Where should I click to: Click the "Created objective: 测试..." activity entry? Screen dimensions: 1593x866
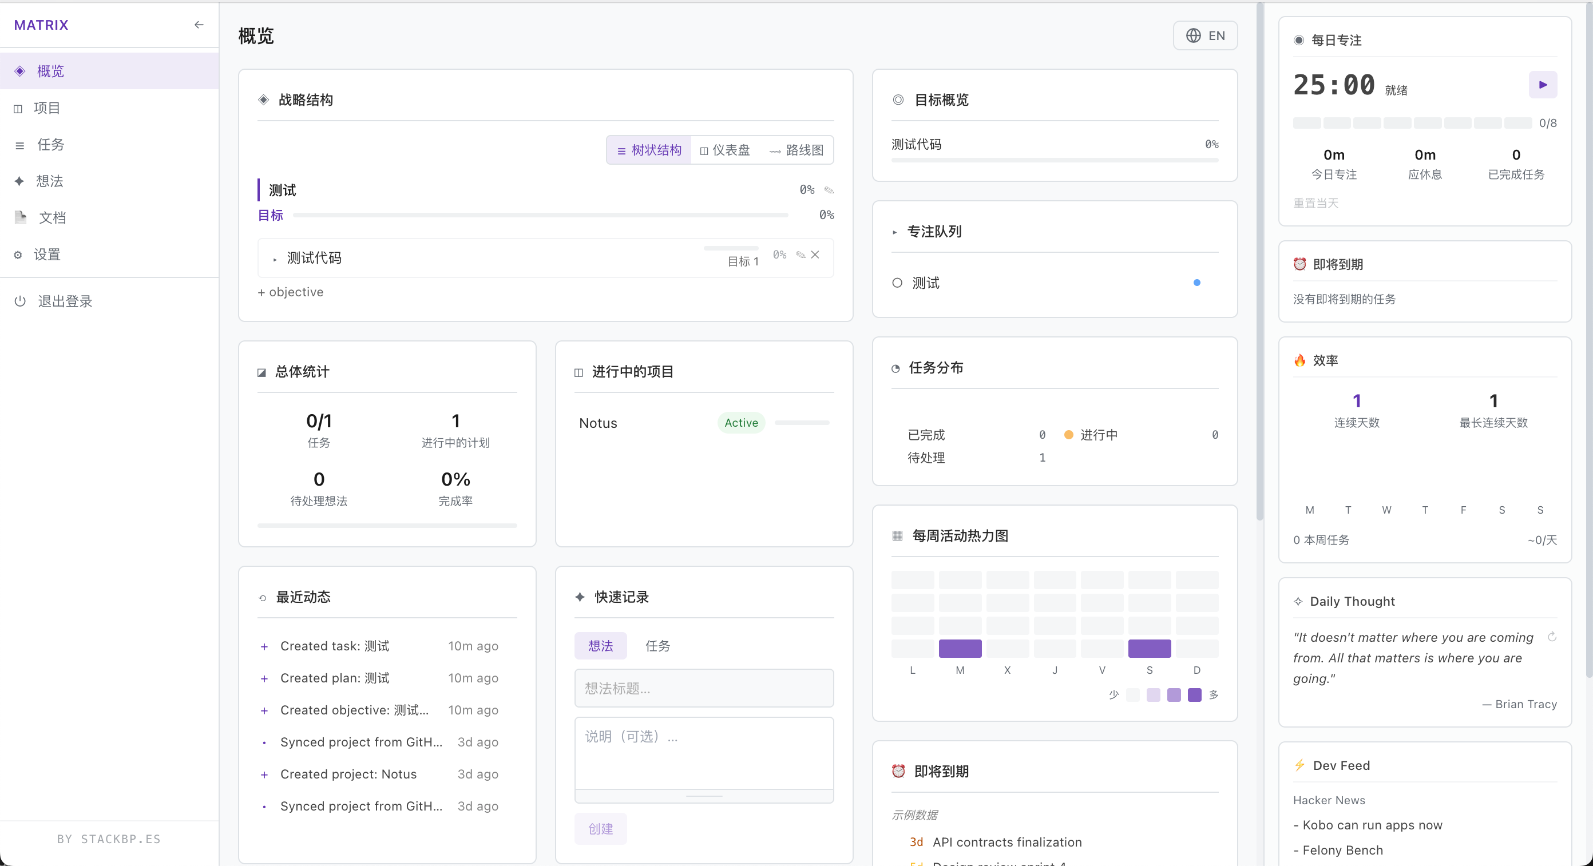coord(387,710)
